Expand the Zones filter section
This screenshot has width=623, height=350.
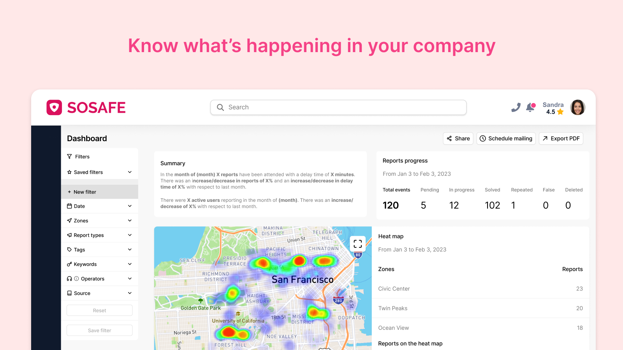(99, 220)
